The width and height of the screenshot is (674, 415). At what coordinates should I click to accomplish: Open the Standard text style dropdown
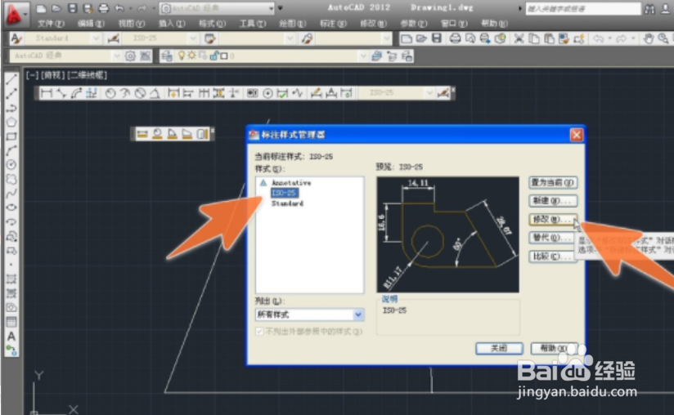click(96, 38)
